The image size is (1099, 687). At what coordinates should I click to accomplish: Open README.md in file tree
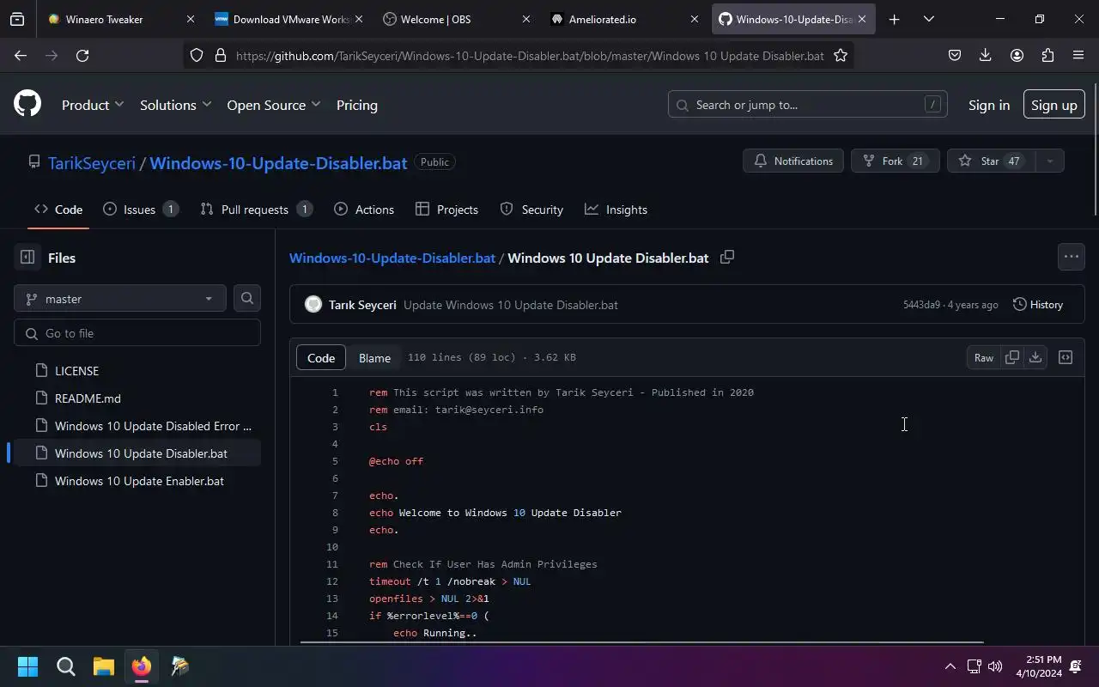point(137,398)
